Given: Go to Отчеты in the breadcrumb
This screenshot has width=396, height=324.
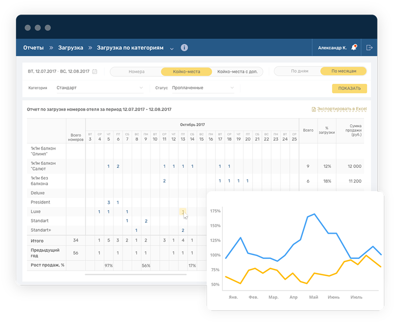Looking at the screenshot, I should click(x=33, y=48).
